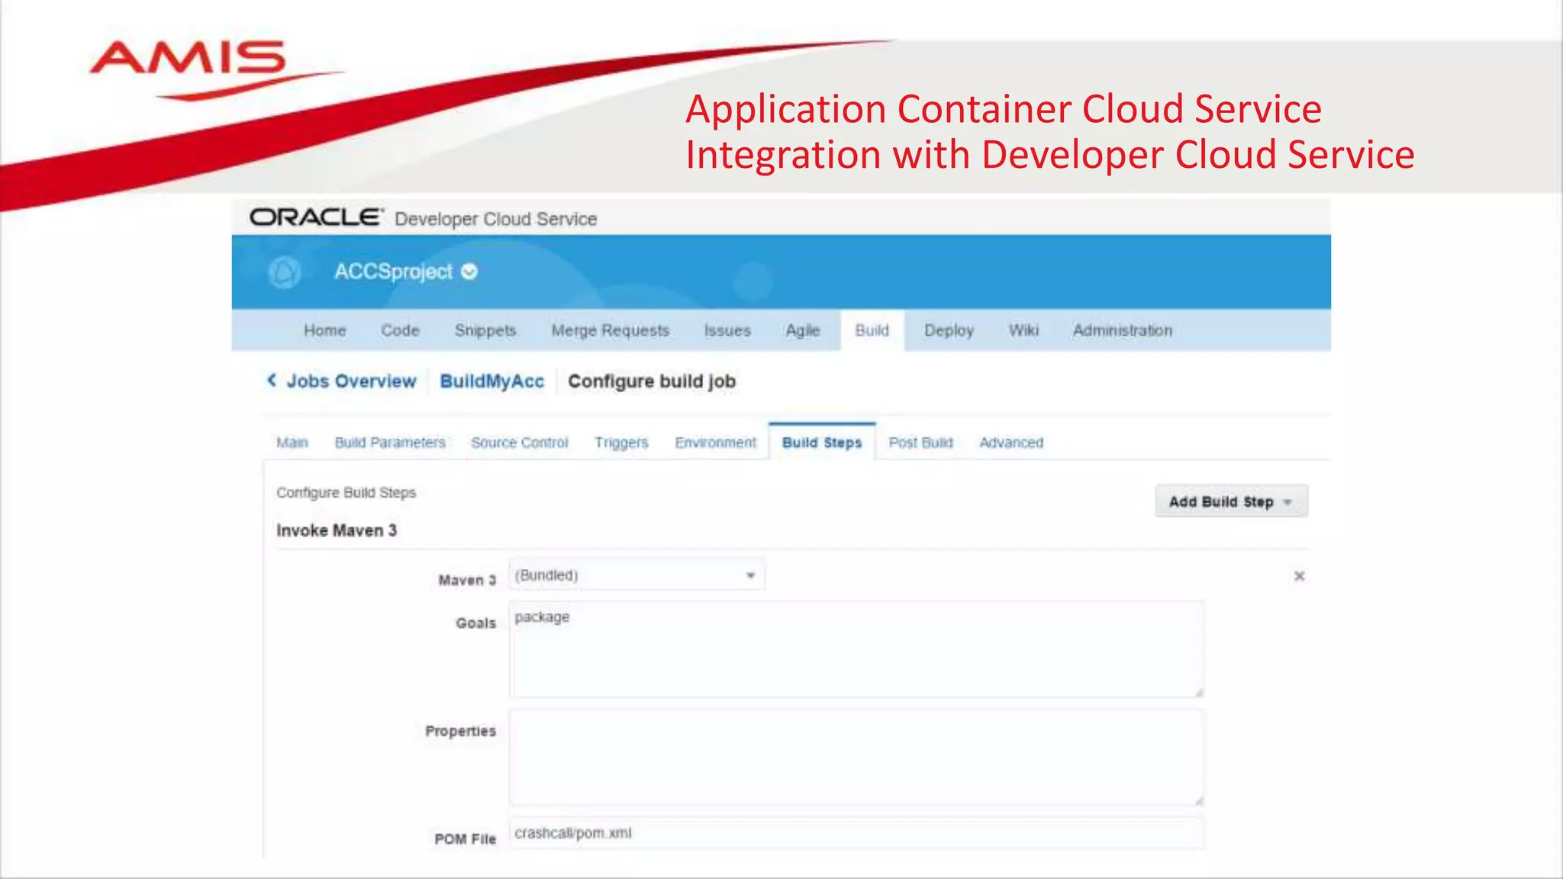Open the Add Build Step dropdown
Screen dimensions: 1563x879
[1231, 501]
